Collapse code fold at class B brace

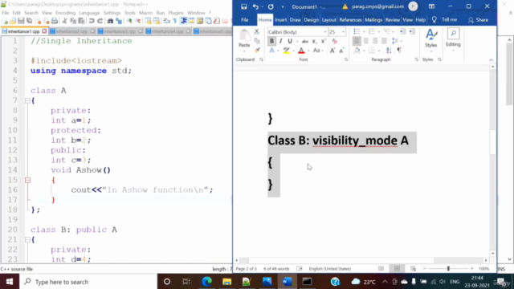pyautogui.click(x=27, y=240)
